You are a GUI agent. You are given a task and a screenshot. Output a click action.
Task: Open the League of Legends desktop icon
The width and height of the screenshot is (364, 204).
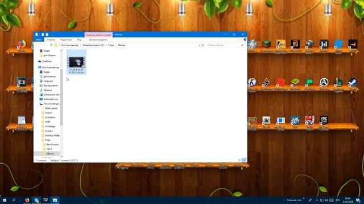point(338,82)
